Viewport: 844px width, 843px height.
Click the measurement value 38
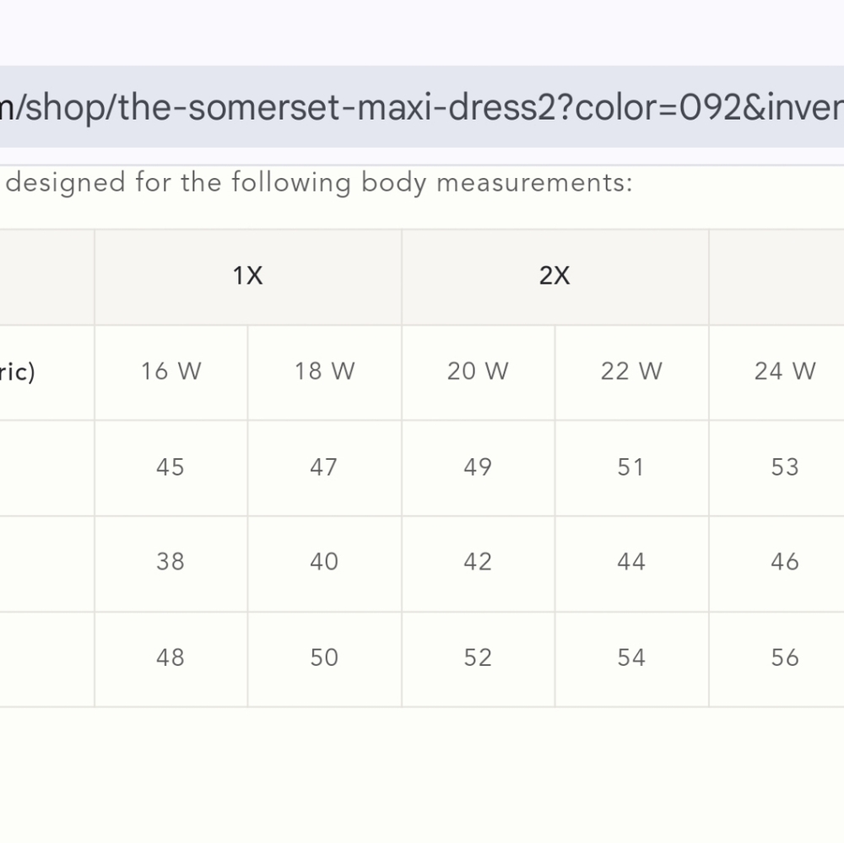(170, 562)
